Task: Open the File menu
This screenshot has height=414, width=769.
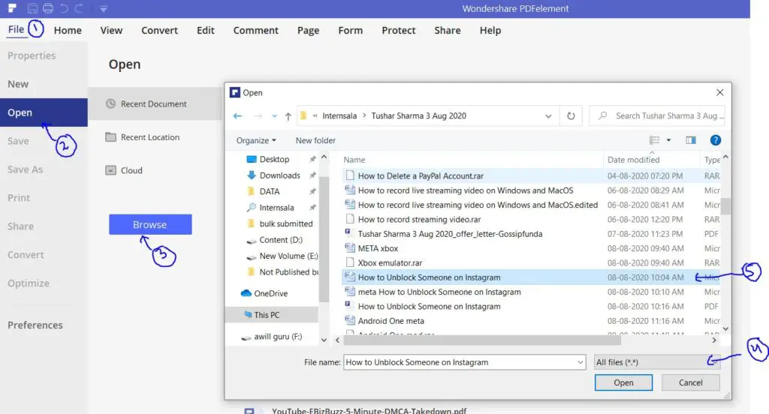Action: (x=16, y=29)
